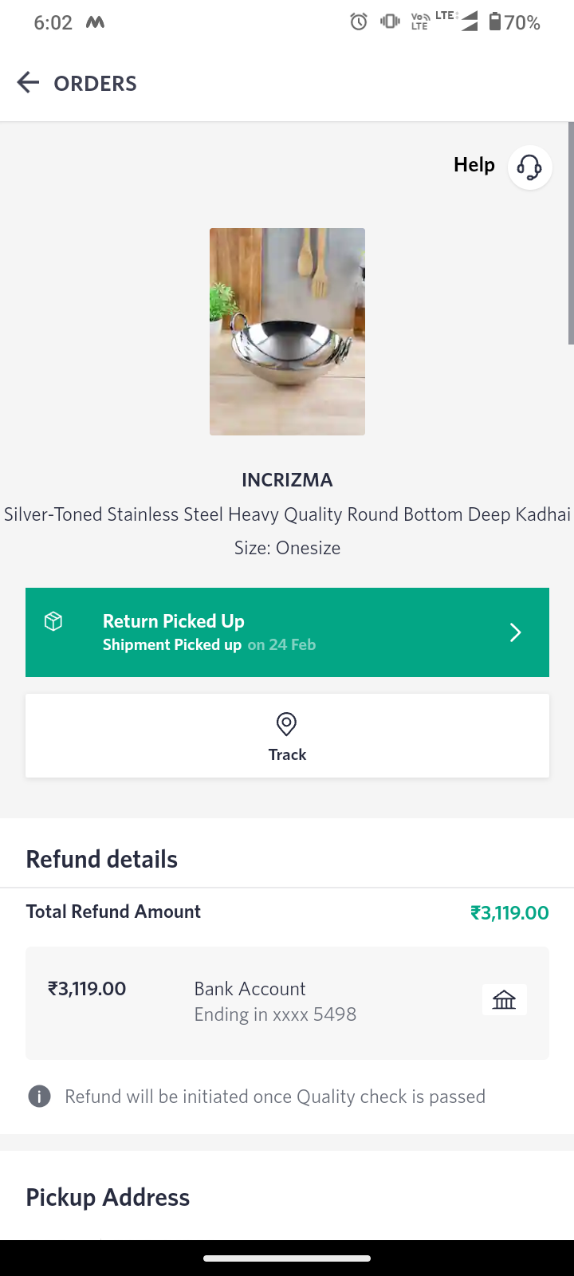Tap the location pin Track icon
574x1276 pixels.
[x=286, y=724]
